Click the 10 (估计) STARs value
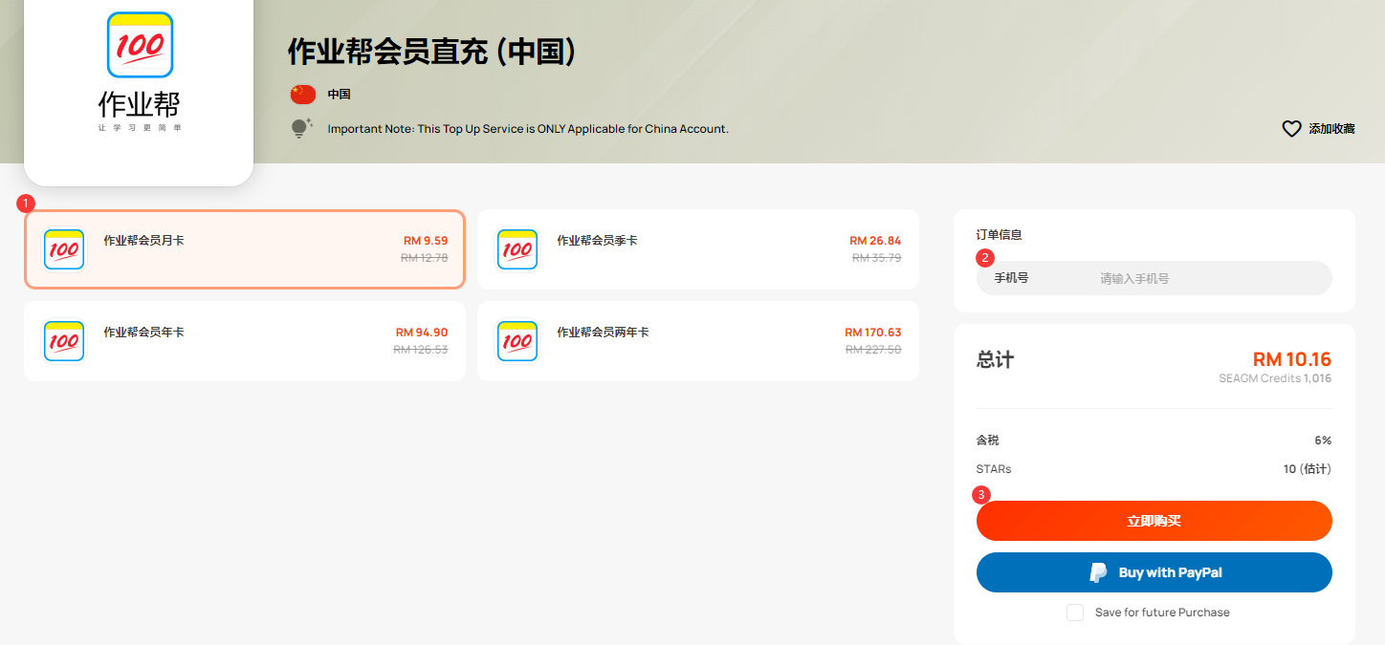This screenshot has width=1385, height=645. (1308, 469)
